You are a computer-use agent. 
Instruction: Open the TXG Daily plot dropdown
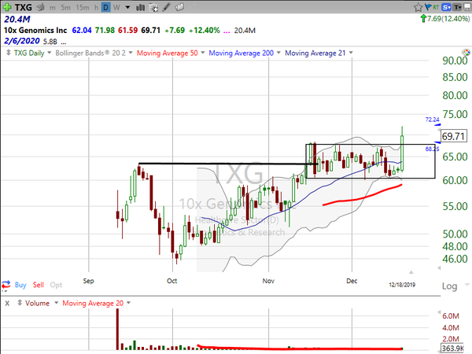pos(49,53)
